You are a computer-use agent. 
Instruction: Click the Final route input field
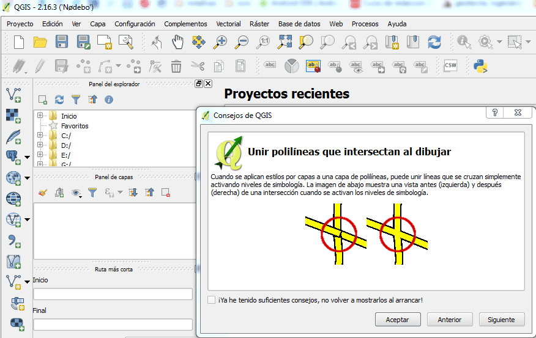pyautogui.click(x=113, y=325)
